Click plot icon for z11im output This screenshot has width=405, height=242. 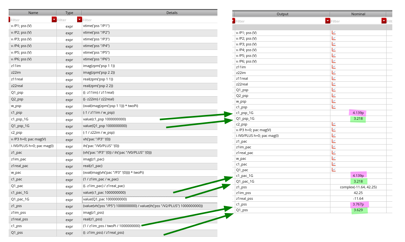pyautogui.click(x=334, y=67)
